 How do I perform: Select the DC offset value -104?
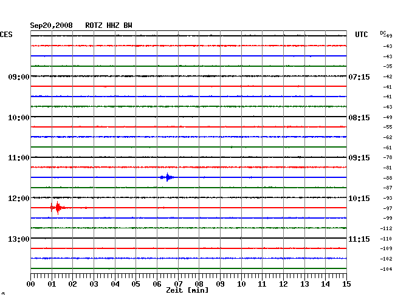tap(386, 269)
